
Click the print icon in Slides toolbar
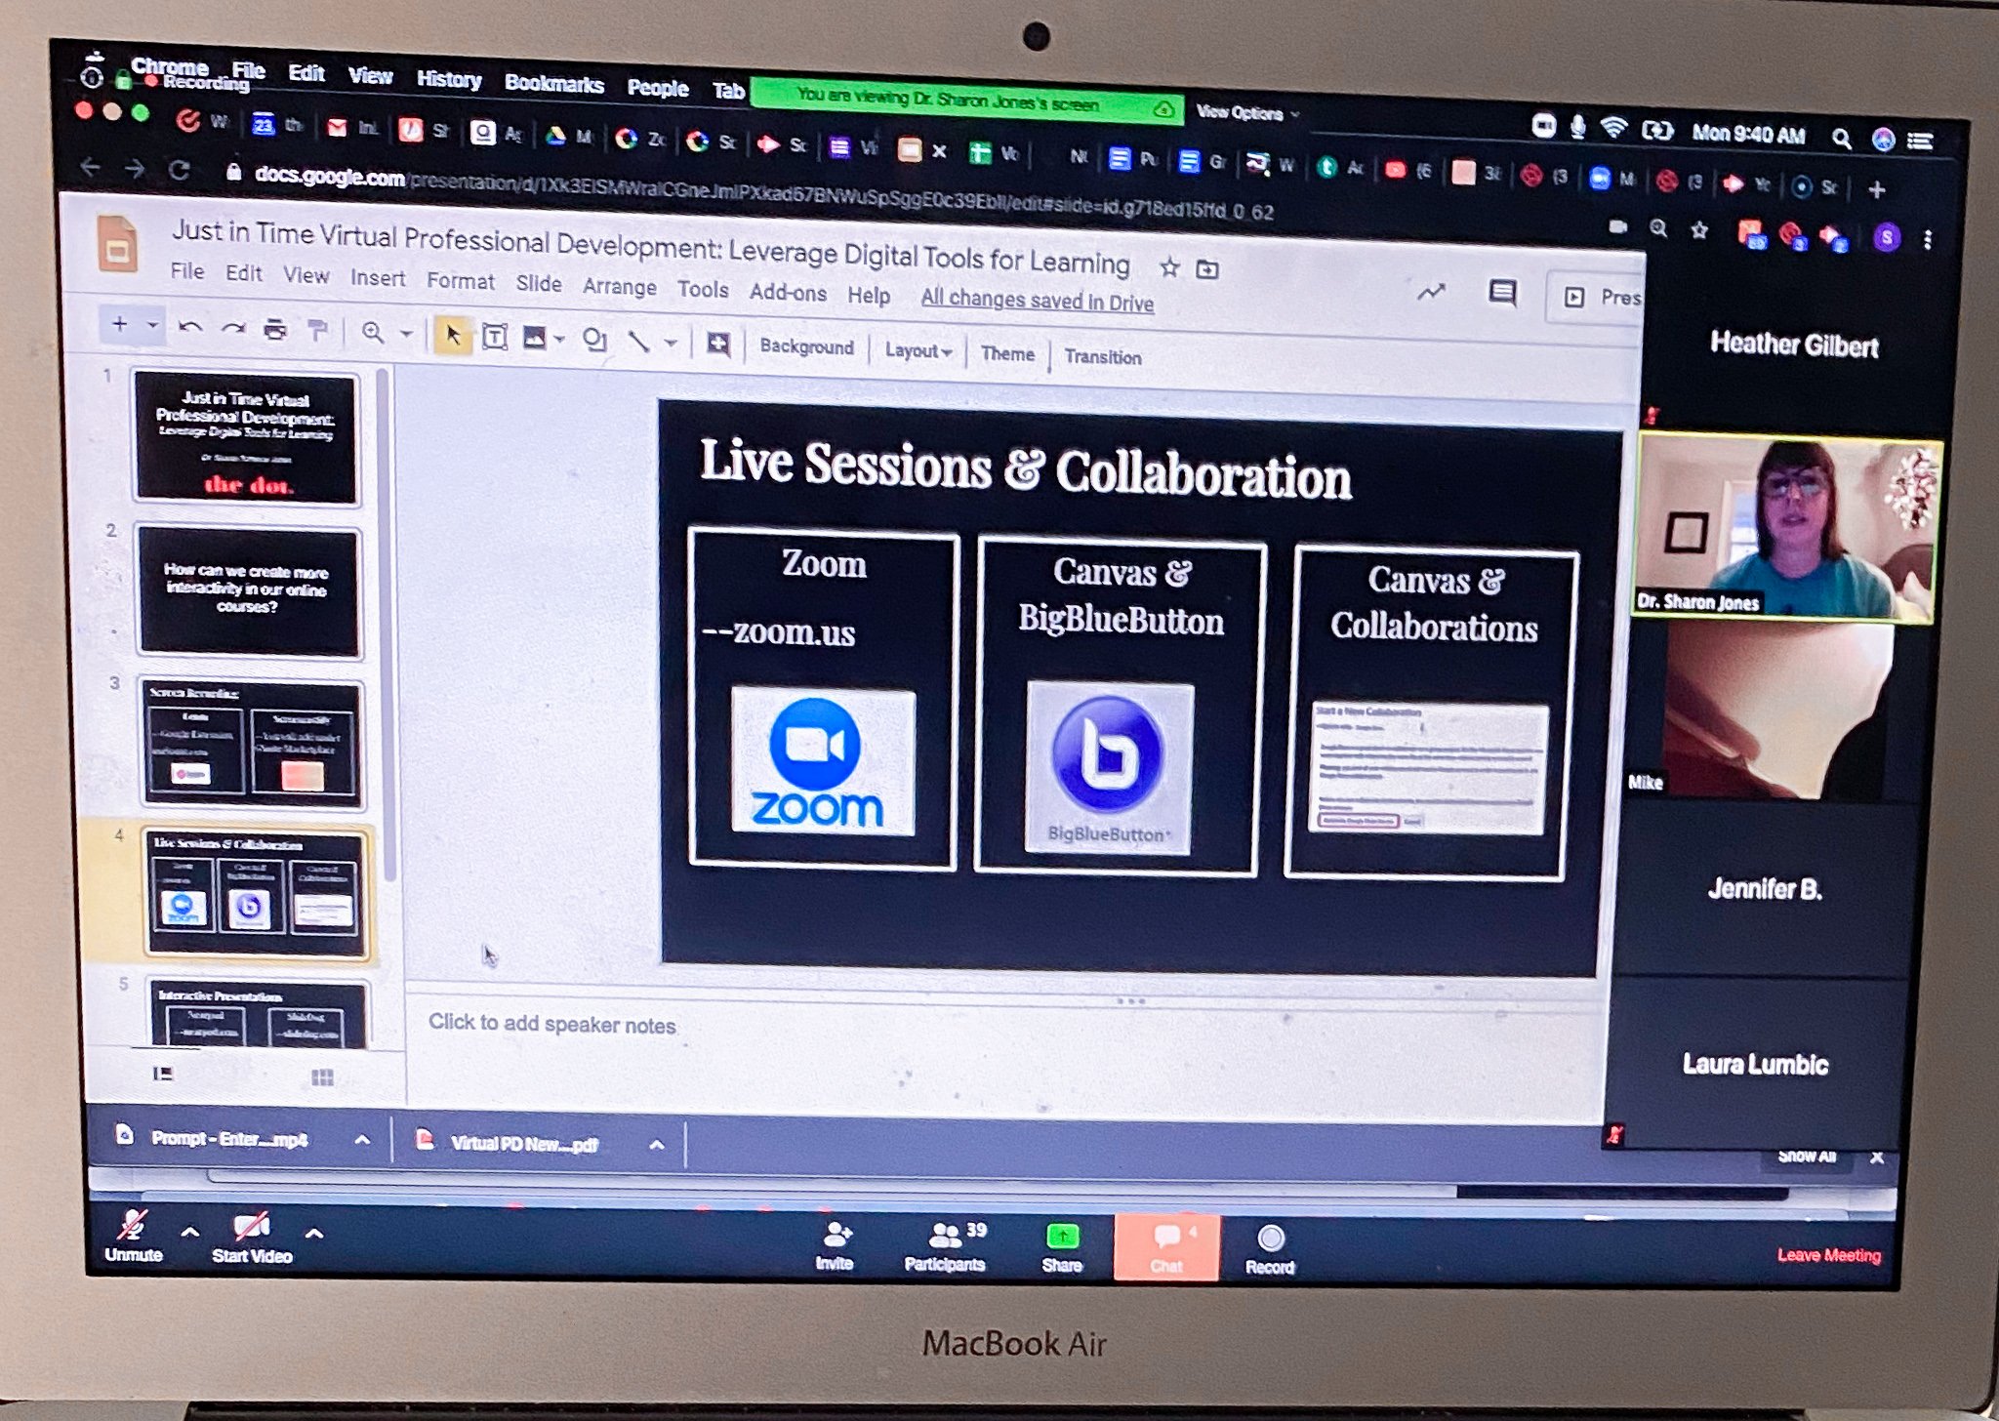tap(275, 330)
